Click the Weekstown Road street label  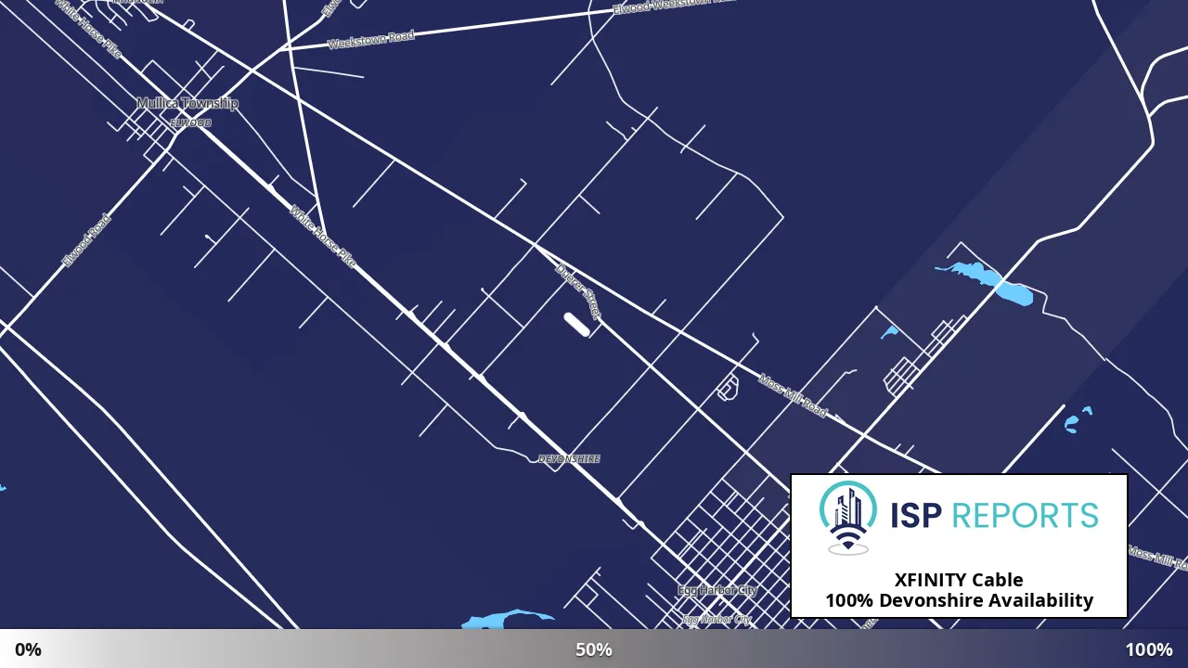click(x=370, y=40)
